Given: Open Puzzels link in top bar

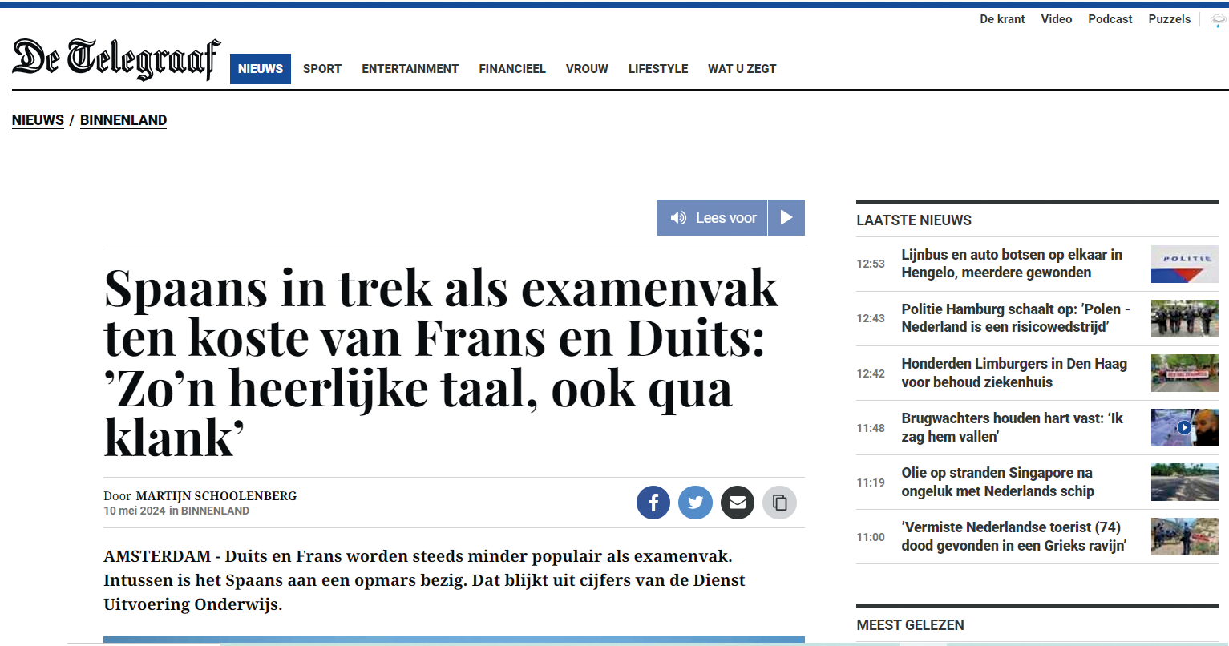Looking at the screenshot, I should click(x=1170, y=19).
